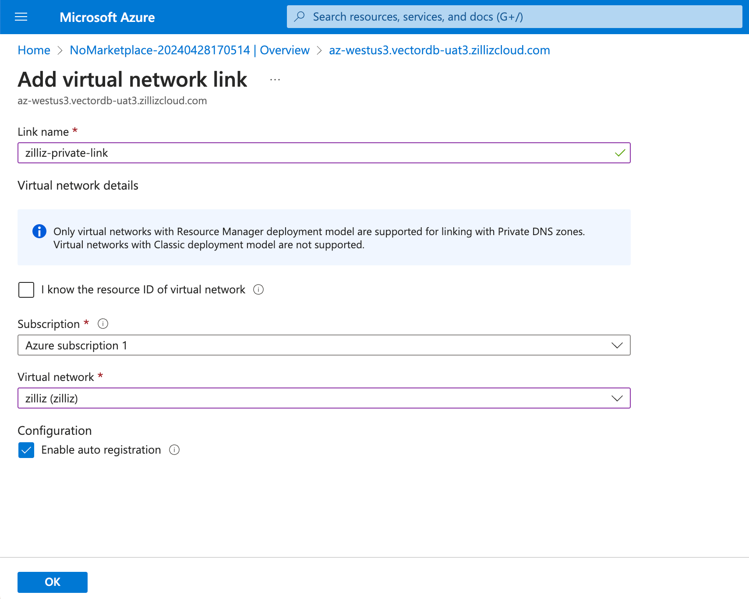The image size is (749, 599).
Task: Focus the Link name text field
Action: point(315,153)
